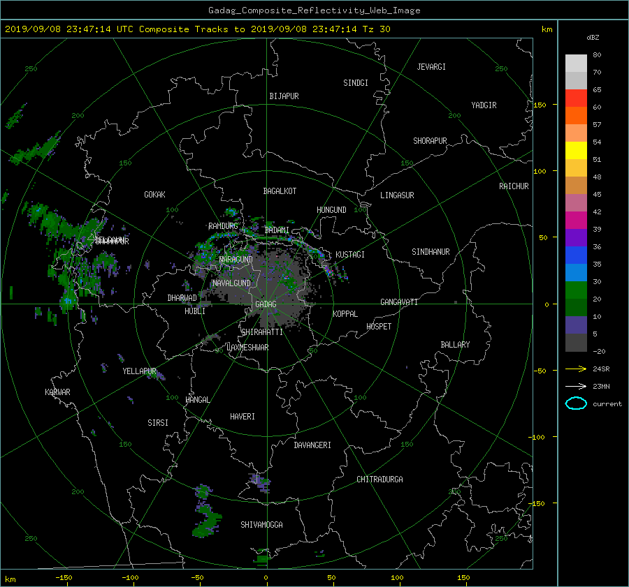Image resolution: width=629 pixels, height=587 pixels.
Task: Click the BADAMI city label
Action: pyautogui.click(x=277, y=230)
